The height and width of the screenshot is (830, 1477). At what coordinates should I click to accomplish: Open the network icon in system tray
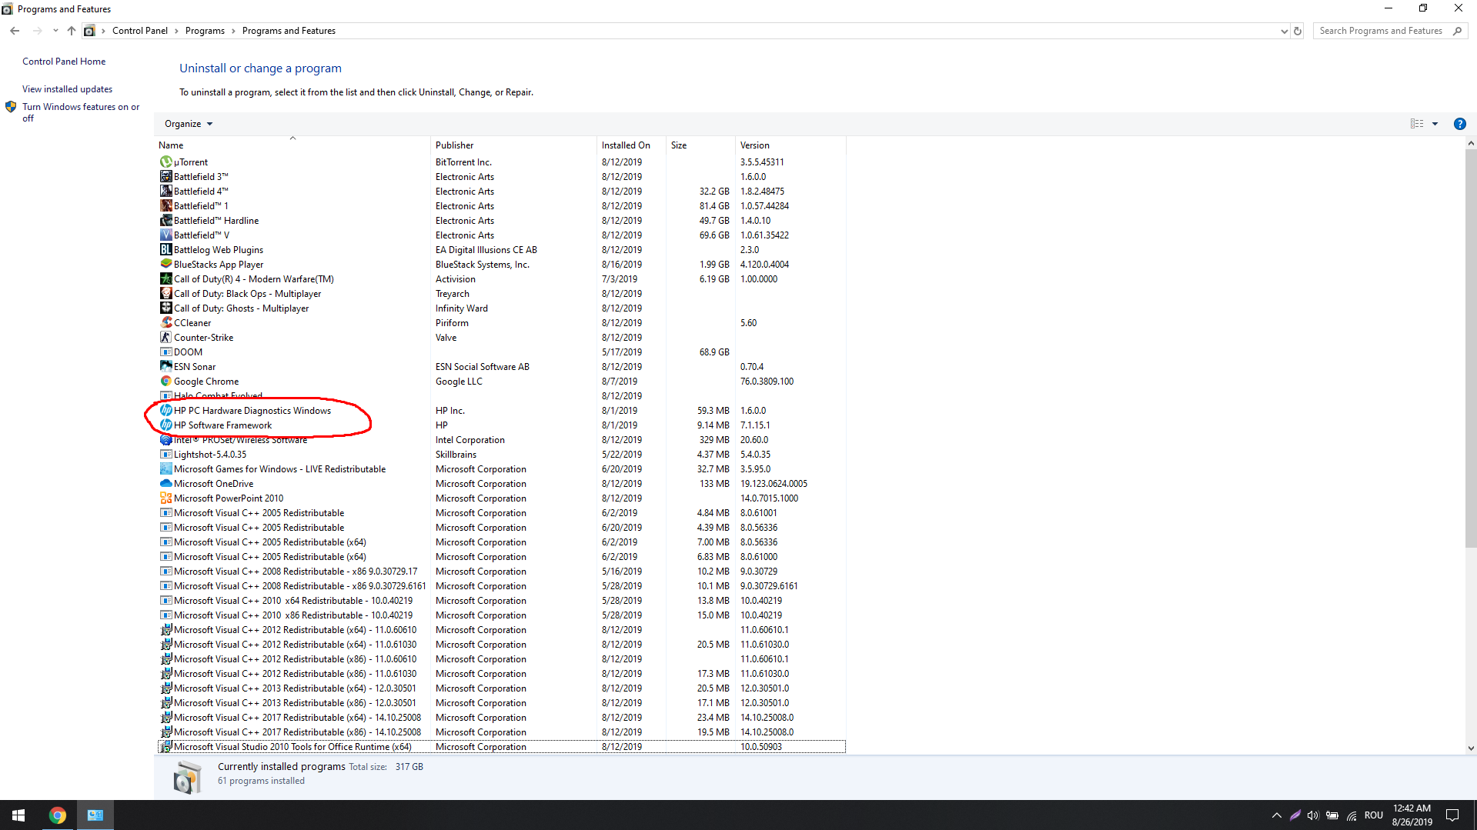pyautogui.click(x=1352, y=815)
